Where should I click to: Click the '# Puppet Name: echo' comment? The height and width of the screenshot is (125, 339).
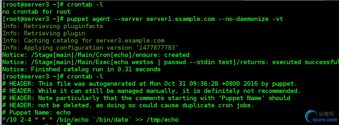37,113
